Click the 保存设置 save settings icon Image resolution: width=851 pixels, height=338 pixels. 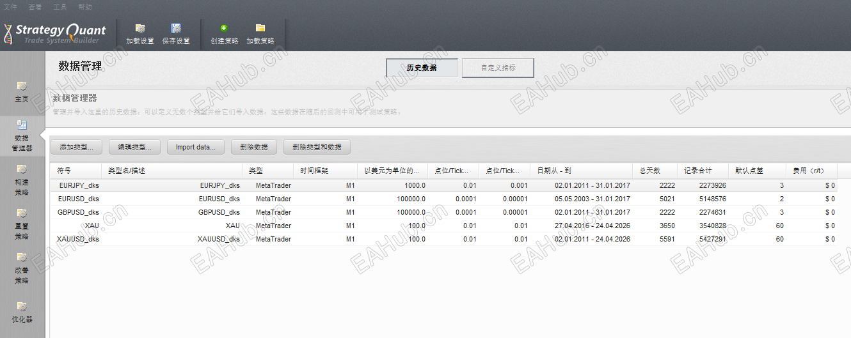pyautogui.click(x=176, y=28)
